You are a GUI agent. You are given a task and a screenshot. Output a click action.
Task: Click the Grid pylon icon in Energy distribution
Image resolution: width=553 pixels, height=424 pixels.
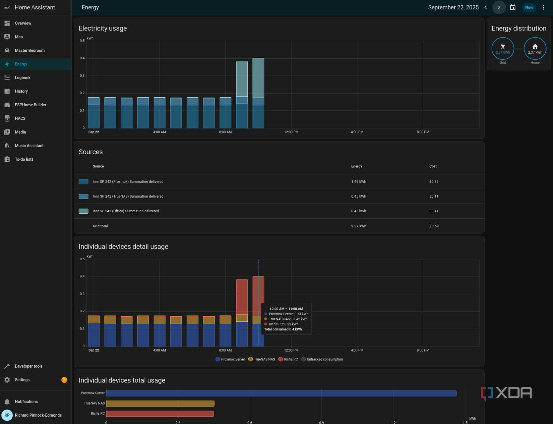click(x=502, y=47)
